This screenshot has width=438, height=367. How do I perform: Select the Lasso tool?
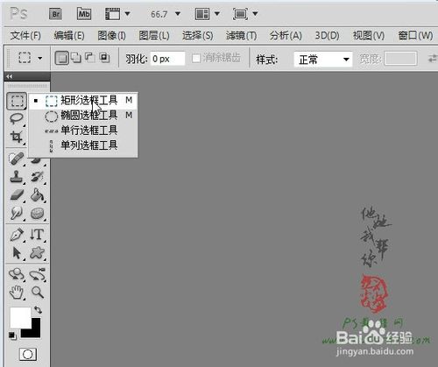[17, 118]
